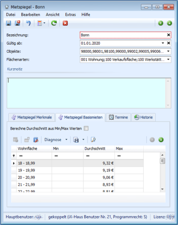Switch to Mietspiegel Merkmale tab
The image size is (178, 225).
[32, 117]
